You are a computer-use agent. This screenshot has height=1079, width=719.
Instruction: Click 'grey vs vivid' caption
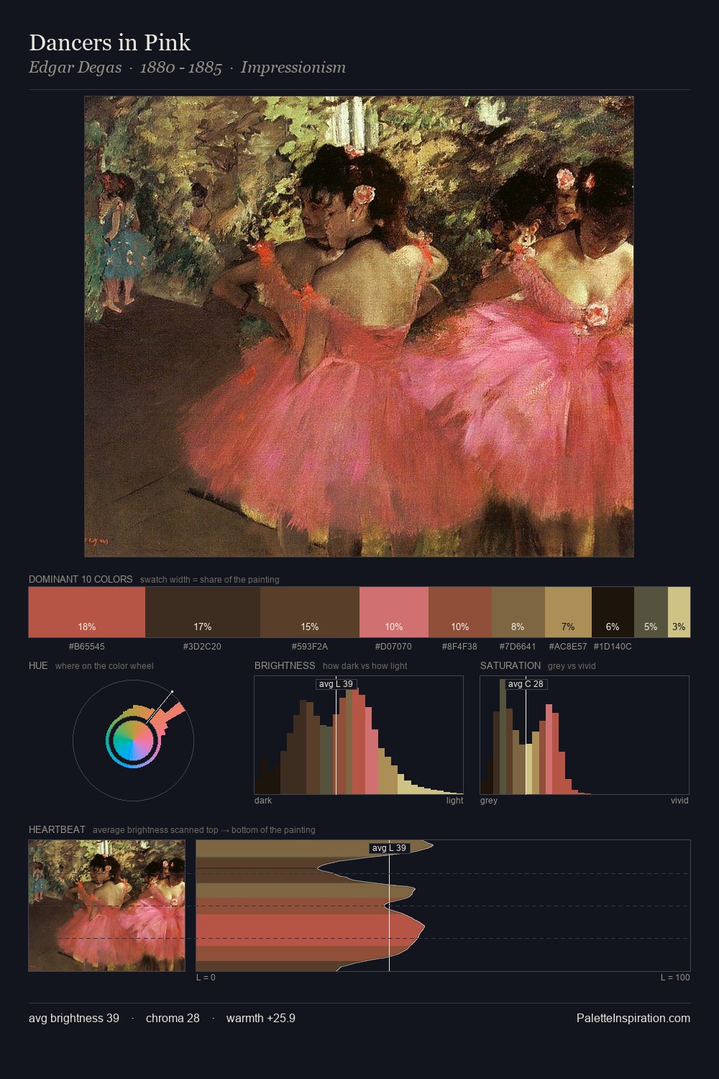coord(572,666)
